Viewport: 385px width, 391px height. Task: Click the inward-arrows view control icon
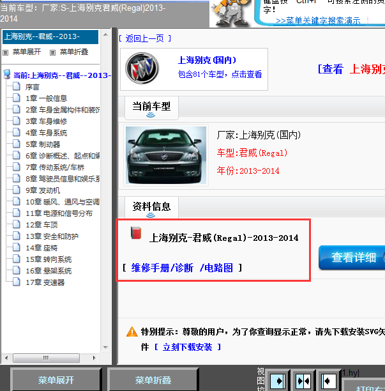tap(303, 381)
